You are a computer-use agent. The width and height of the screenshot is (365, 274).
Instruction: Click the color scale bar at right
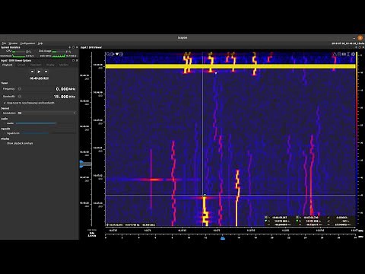357,139
